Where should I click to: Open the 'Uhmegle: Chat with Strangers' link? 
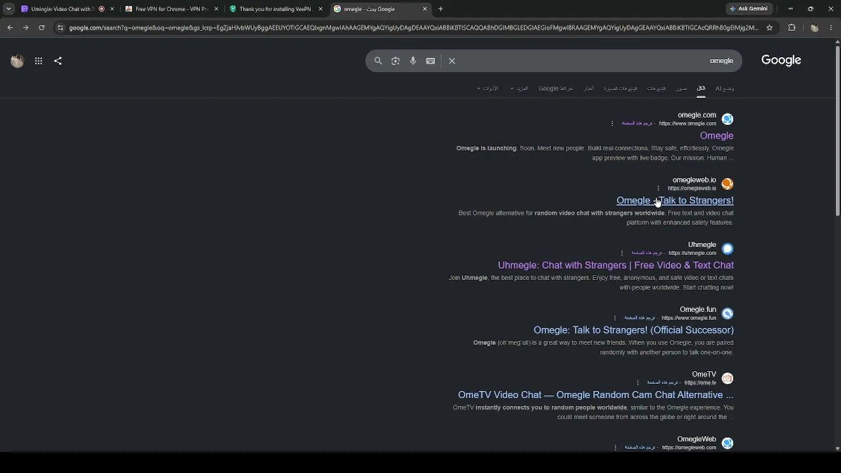616,265
